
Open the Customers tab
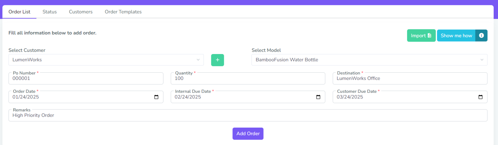(81, 12)
